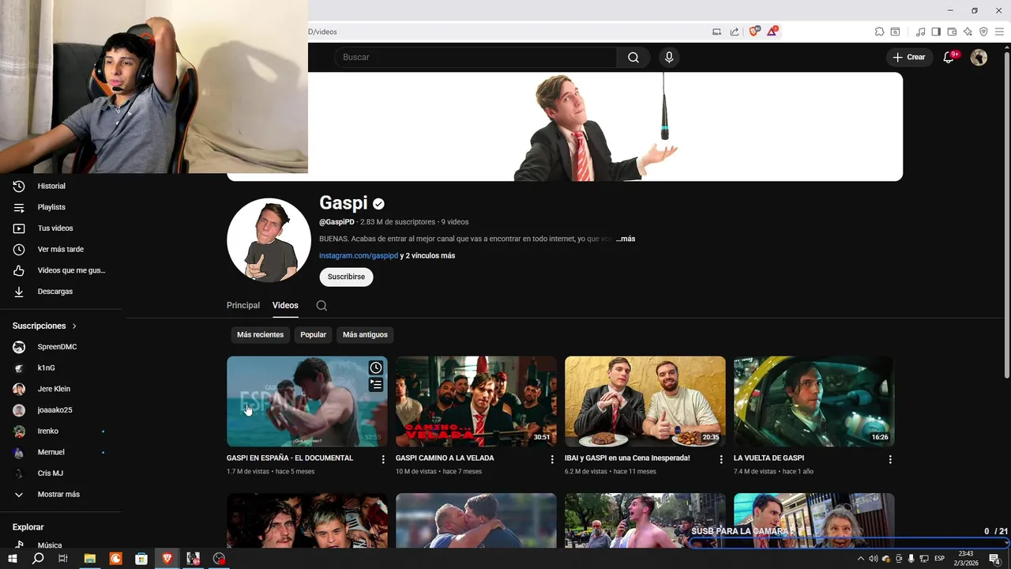Add España documentary to Watch Later
This screenshot has width=1011, height=569.
376,367
